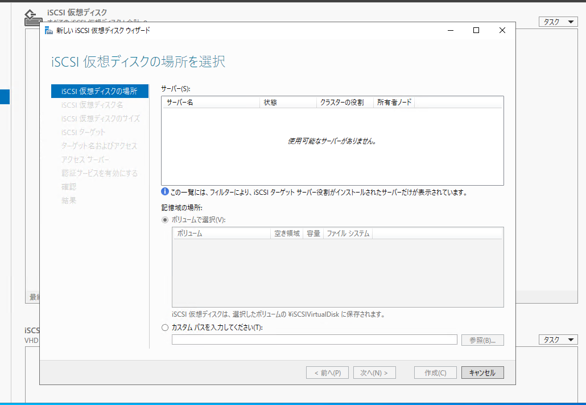Screen dimensions: 586x405
Task: Select the iSCSI 仮想ディスクの場所 step
Action: [x=100, y=91]
